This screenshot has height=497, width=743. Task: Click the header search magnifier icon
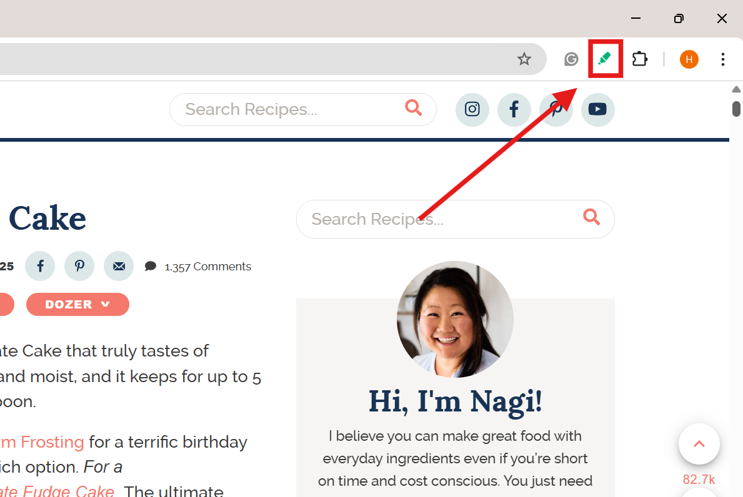[x=413, y=108]
